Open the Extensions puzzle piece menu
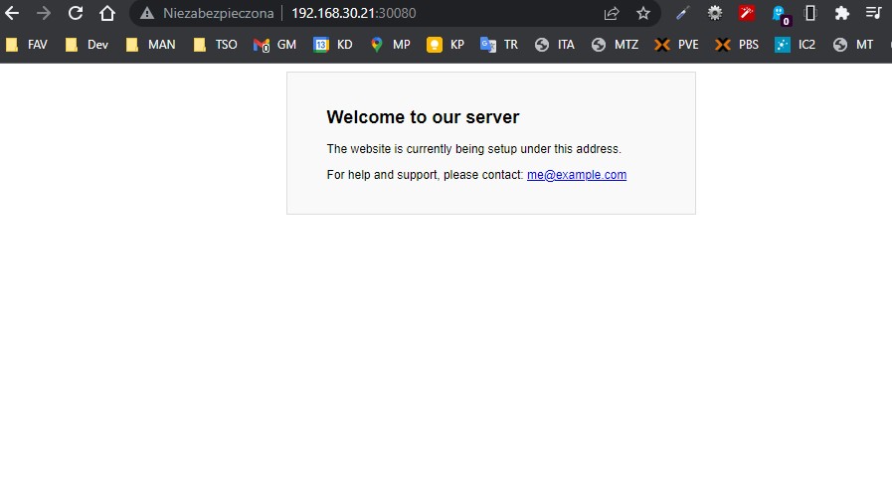Viewport: 892px width, 495px height. click(842, 13)
